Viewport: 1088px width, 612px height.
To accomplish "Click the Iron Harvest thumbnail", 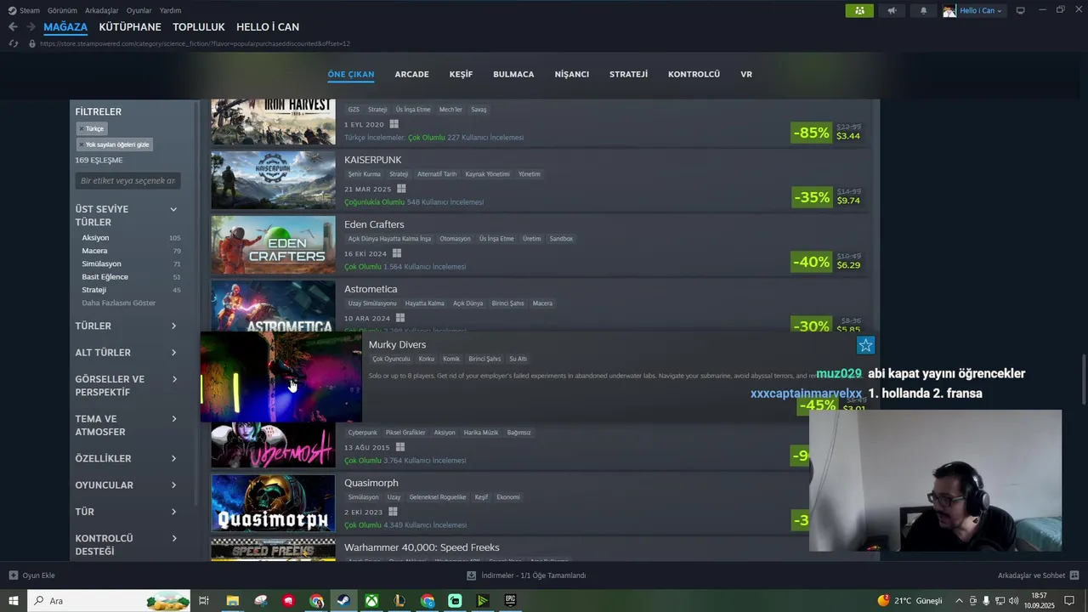I will tap(273, 122).
